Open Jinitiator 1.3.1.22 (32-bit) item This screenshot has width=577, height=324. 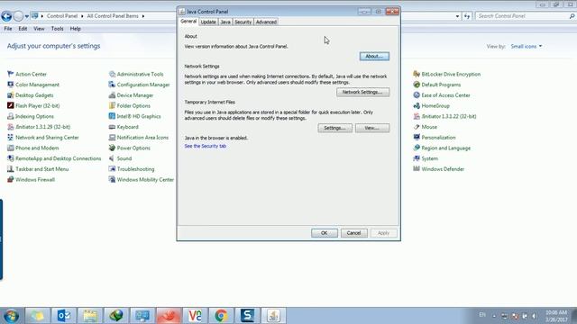[x=444, y=116]
